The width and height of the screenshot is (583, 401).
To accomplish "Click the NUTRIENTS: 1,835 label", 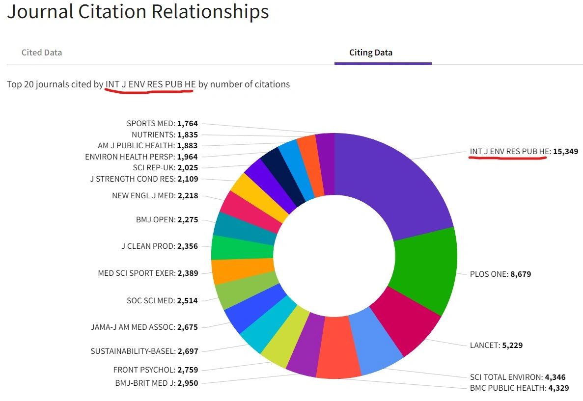I will point(165,134).
